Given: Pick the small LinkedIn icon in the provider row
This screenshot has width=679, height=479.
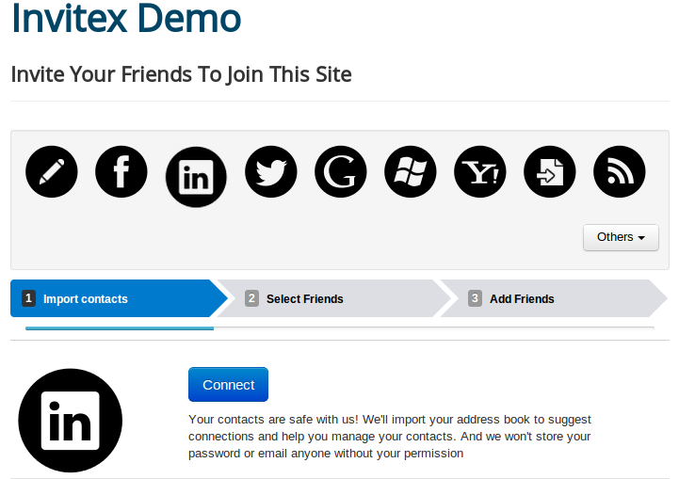Looking at the screenshot, I should (196, 177).
